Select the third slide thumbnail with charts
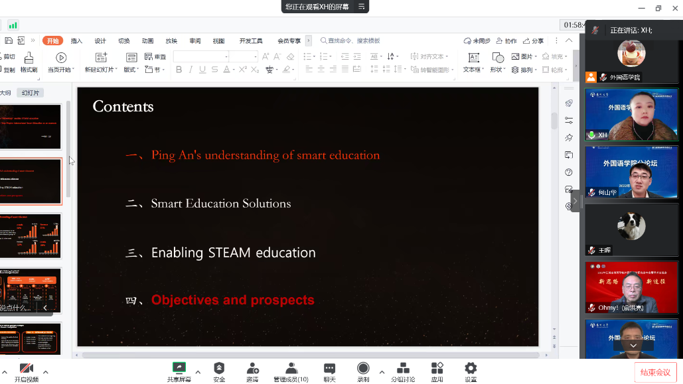The image size is (683, 384). pos(31,236)
